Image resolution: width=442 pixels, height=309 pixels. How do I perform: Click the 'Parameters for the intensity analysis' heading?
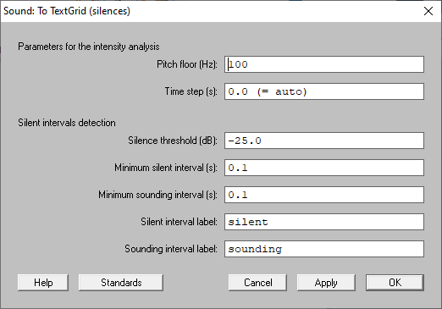[x=89, y=47]
